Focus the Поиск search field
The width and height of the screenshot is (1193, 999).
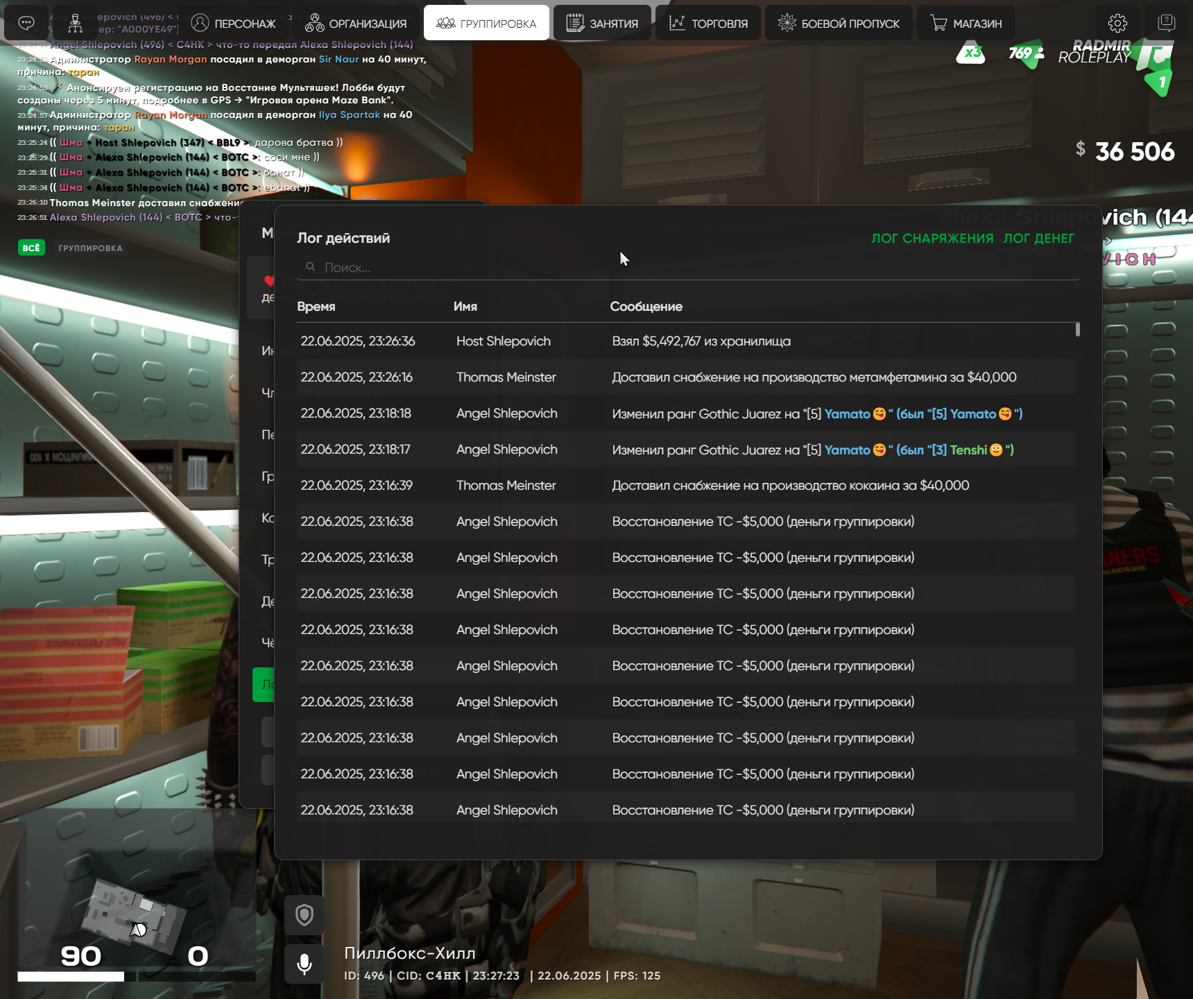click(688, 267)
